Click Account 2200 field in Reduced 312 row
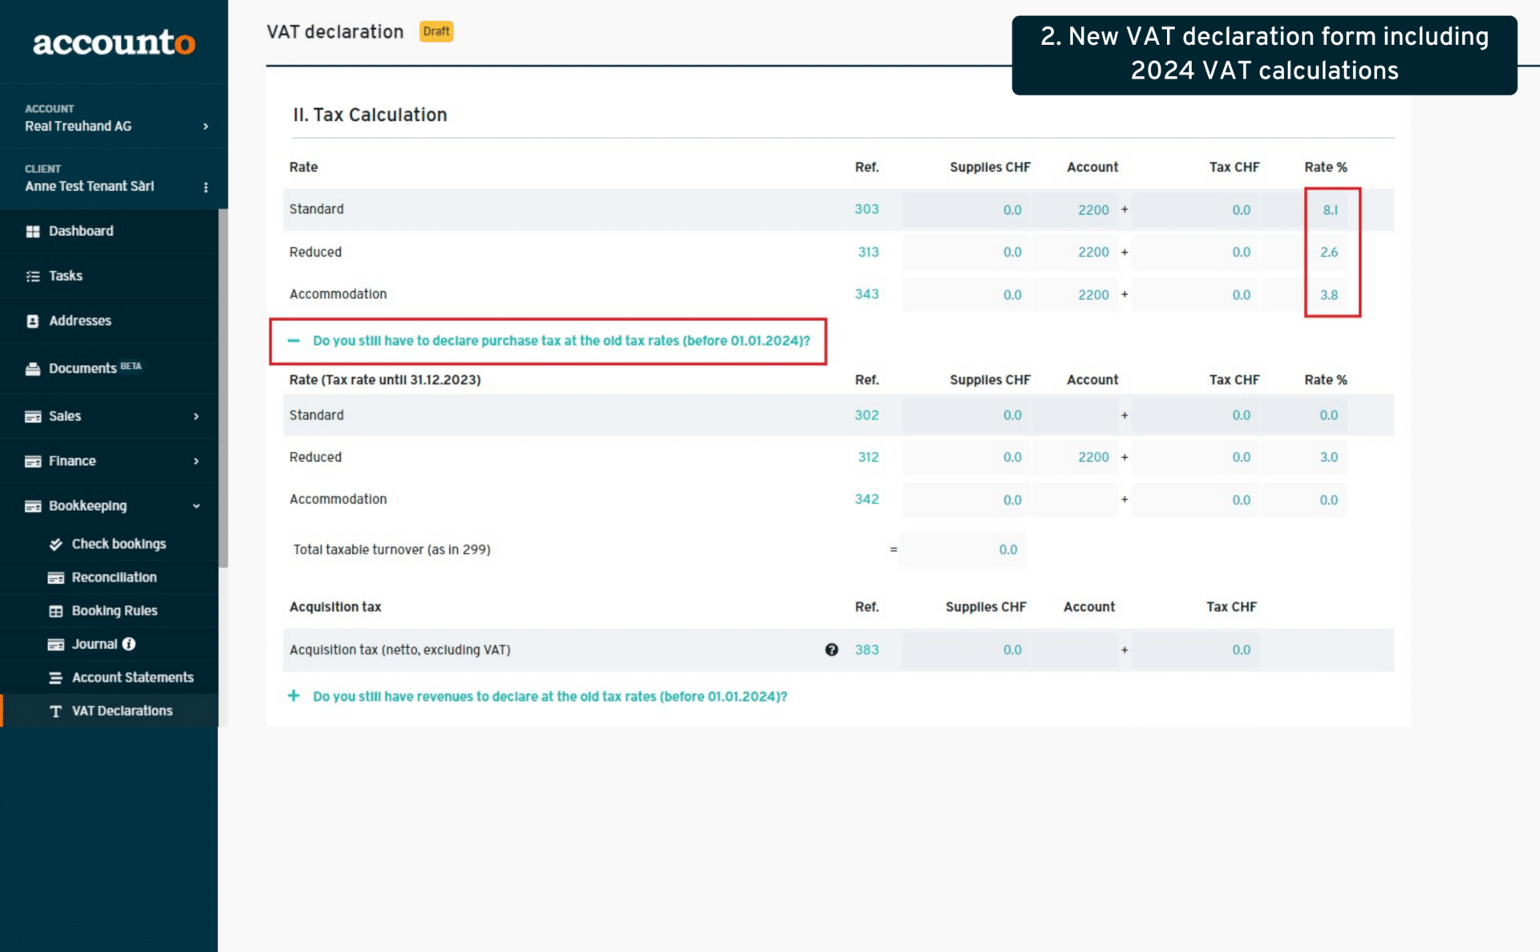This screenshot has height=952, width=1540. coord(1075,457)
